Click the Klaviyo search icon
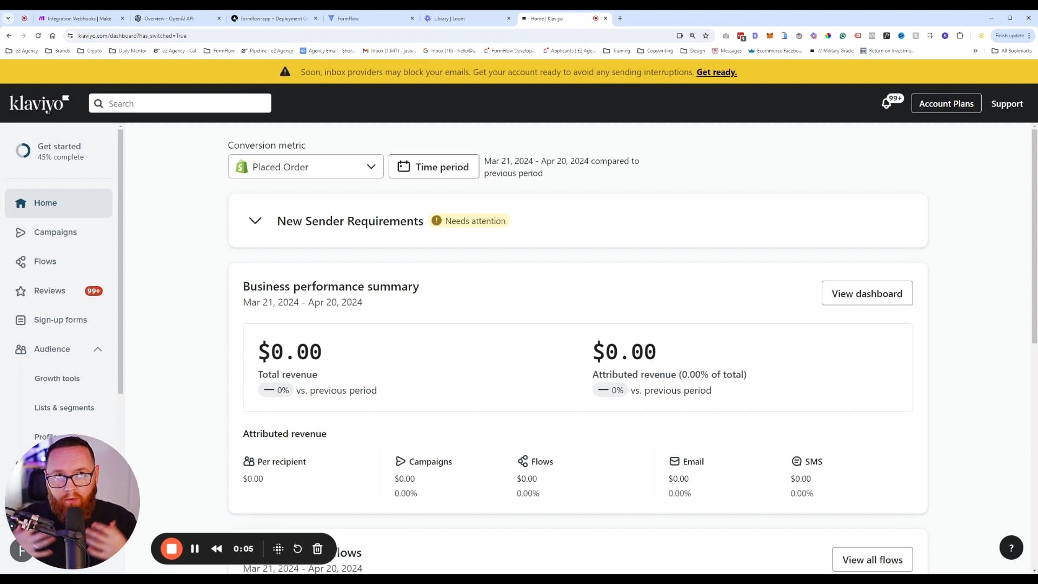 click(98, 103)
